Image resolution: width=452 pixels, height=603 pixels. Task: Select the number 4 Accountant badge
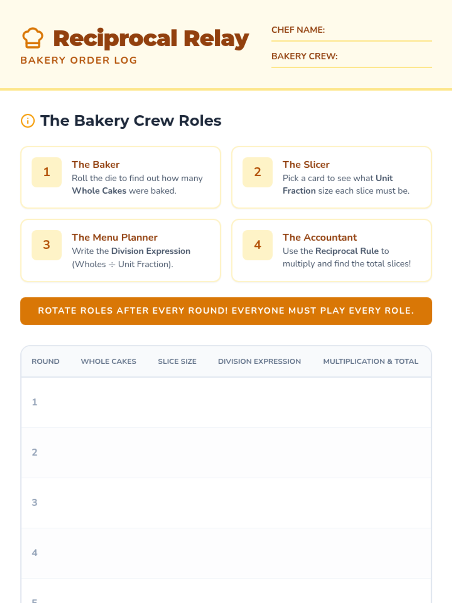(x=258, y=245)
